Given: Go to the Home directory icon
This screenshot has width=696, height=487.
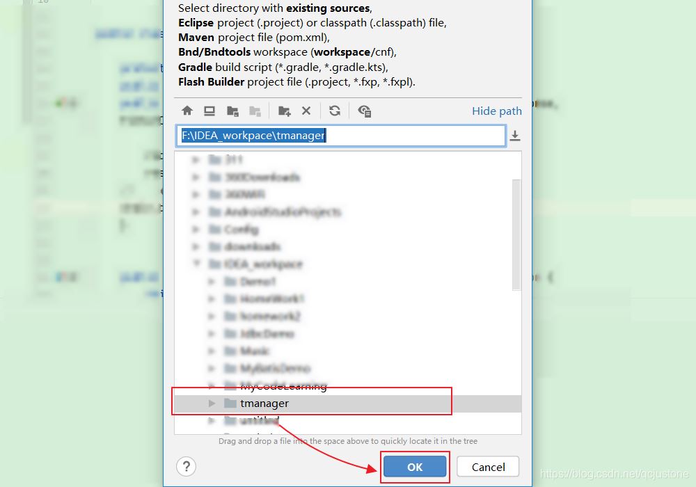Looking at the screenshot, I should tap(187, 111).
